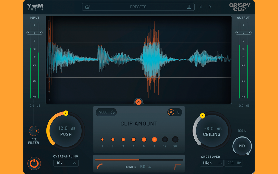Screen dimensions: 278x174
Task: Toggle Solo headphones monitoring
Action: (106, 112)
